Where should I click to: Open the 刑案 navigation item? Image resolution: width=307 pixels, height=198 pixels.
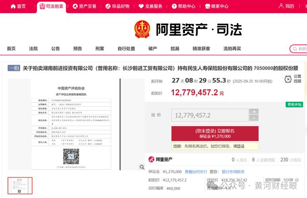click(100, 48)
